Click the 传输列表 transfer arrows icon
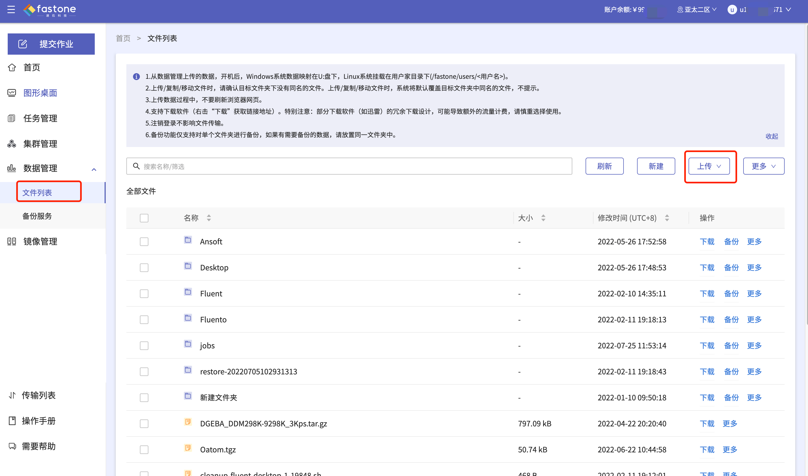 click(x=12, y=395)
